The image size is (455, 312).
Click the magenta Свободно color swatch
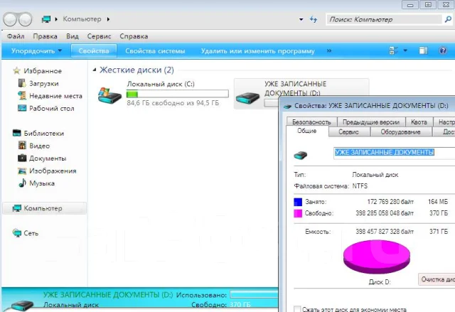point(298,213)
